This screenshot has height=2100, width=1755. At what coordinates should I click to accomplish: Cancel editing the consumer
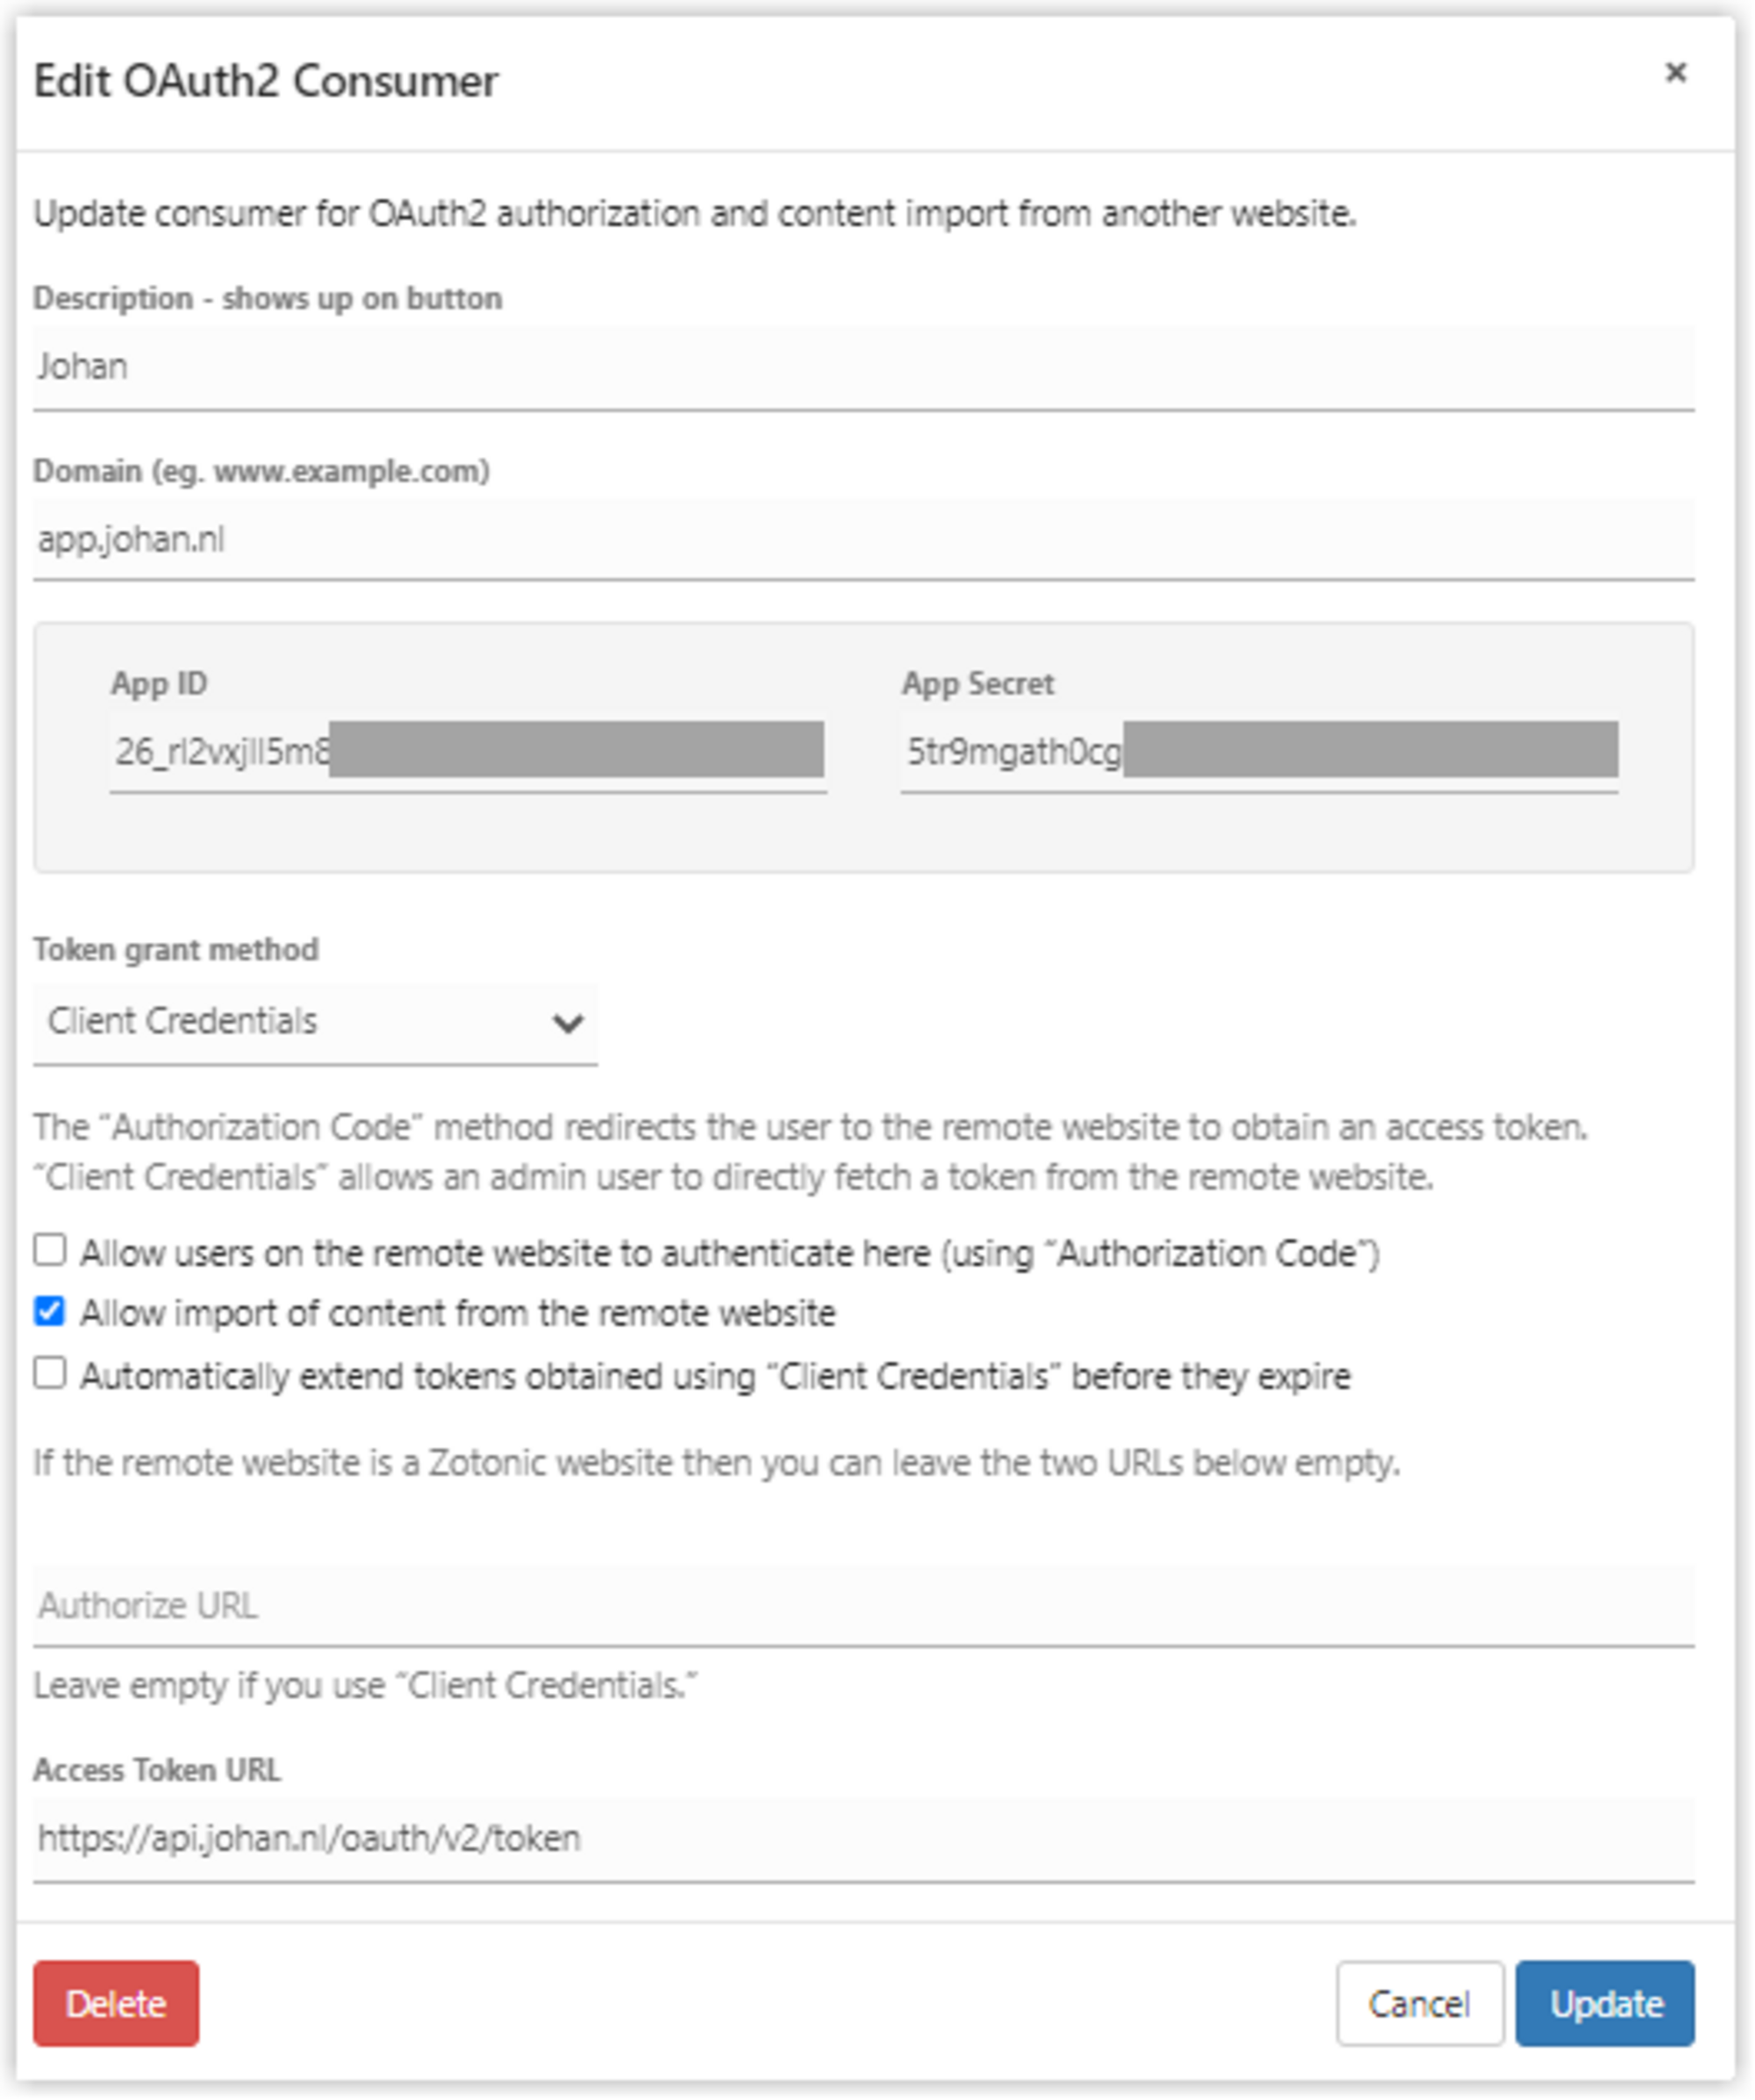point(1420,2005)
